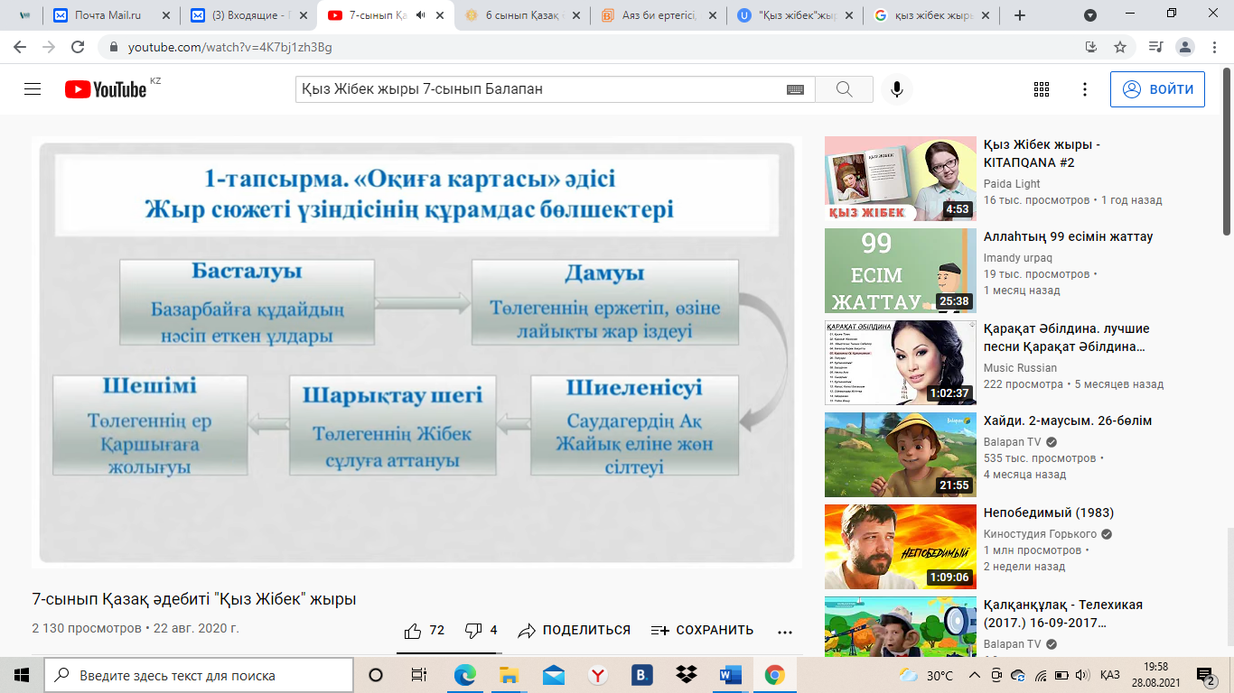Open the on-screen keyboard in search box
This screenshot has width=1234, height=693.
795,89
